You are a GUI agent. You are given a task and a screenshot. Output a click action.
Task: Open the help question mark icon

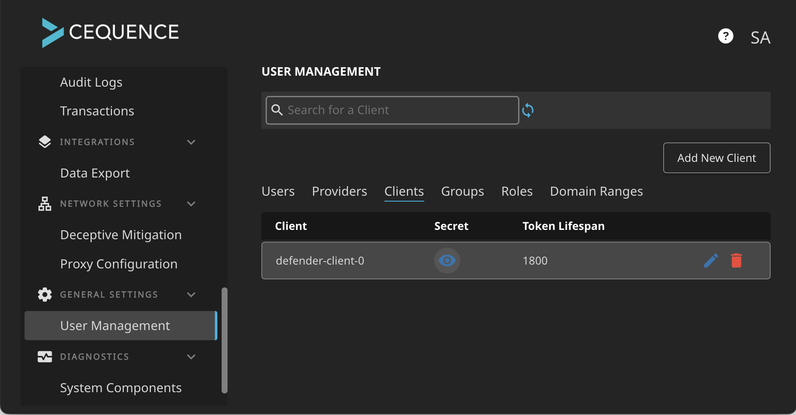[726, 36]
